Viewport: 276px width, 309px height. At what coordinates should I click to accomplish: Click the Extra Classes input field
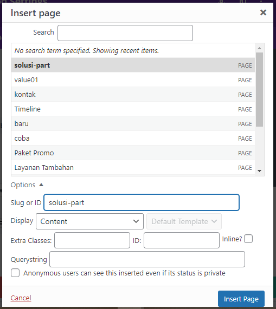[x=92, y=240]
